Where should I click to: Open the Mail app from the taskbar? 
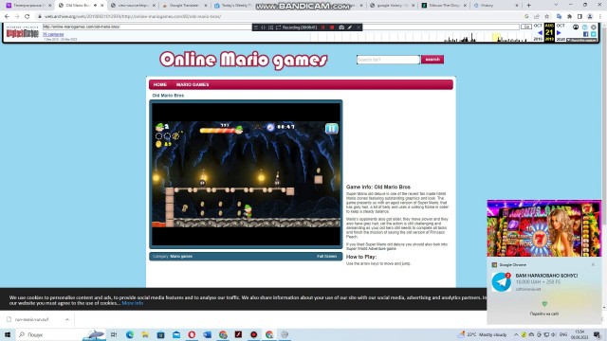176,334
